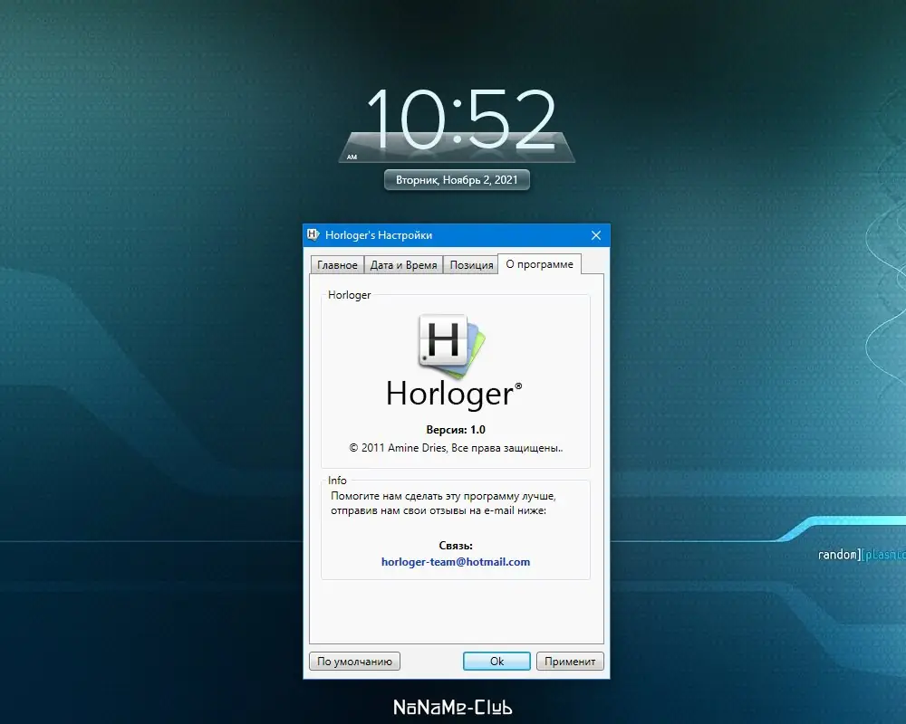Select the Позиция tab

point(471,265)
